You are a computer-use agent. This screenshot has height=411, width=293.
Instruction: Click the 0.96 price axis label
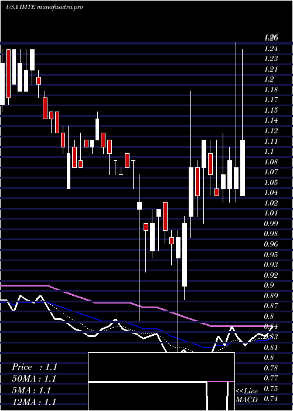pos(271,245)
